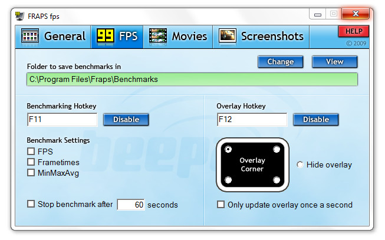This screenshot has width=385, height=240.
Task: Click Change to pick benchmarks folder
Action: (x=281, y=62)
